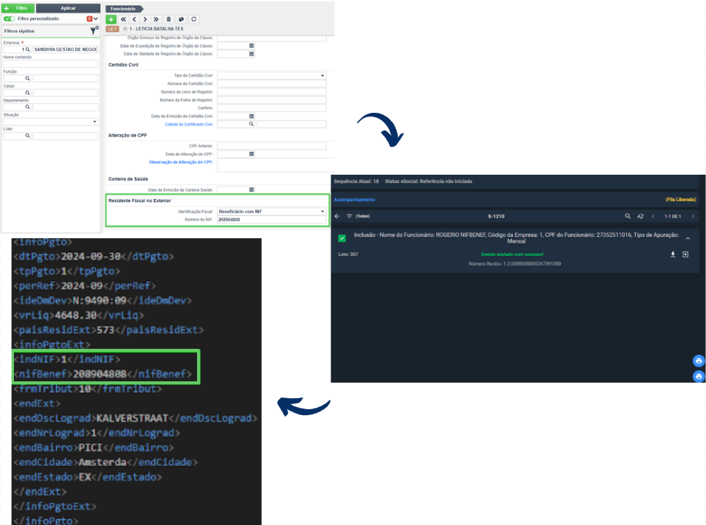Image resolution: width=706 pixels, height=525 pixels.
Task: Open Departamento lookup magnifier
Action: click(27, 107)
